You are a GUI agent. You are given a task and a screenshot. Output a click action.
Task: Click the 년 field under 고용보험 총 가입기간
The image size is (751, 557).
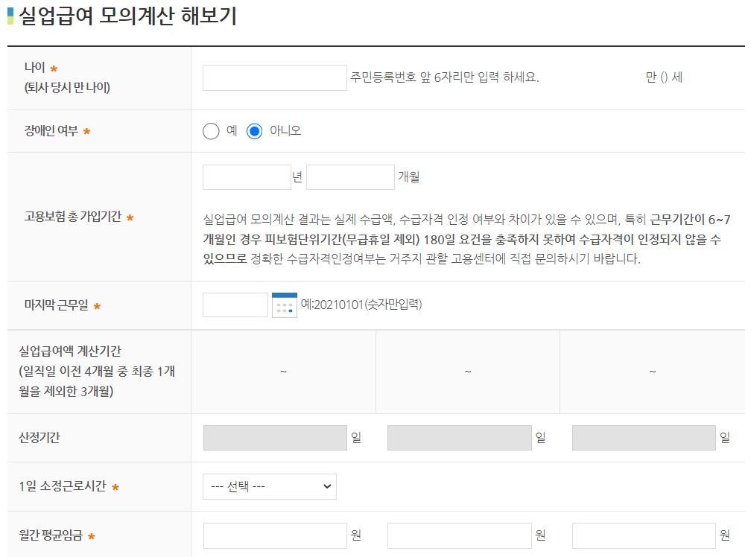click(x=247, y=176)
